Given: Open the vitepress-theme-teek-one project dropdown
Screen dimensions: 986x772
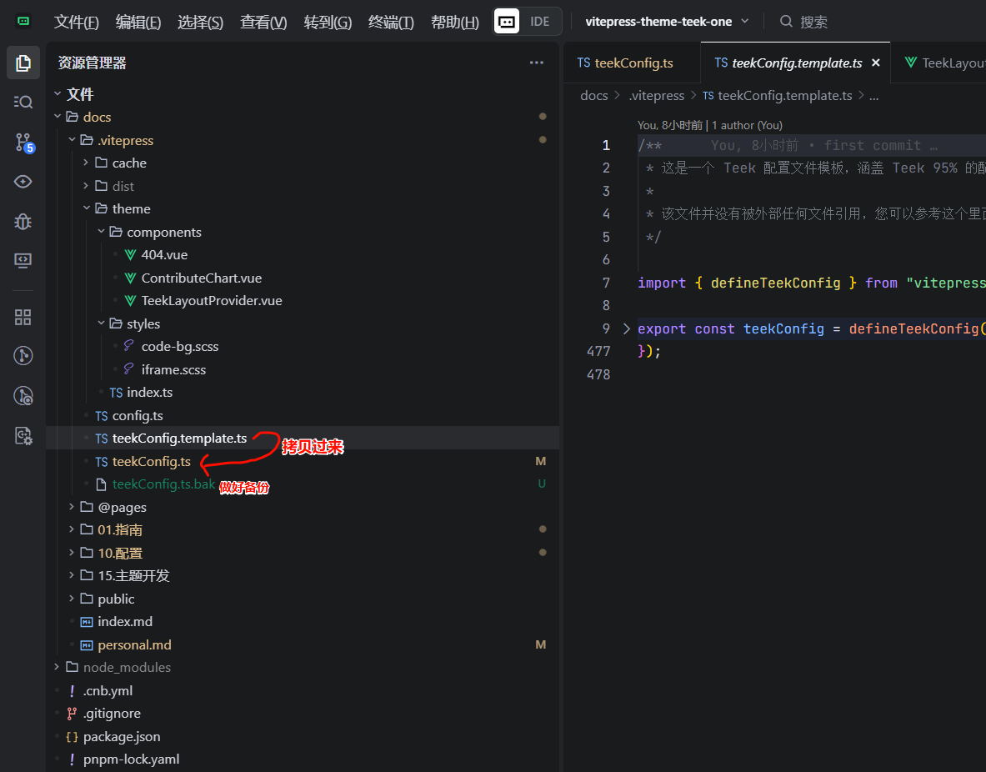Looking at the screenshot, I should [x=667, y=22].
